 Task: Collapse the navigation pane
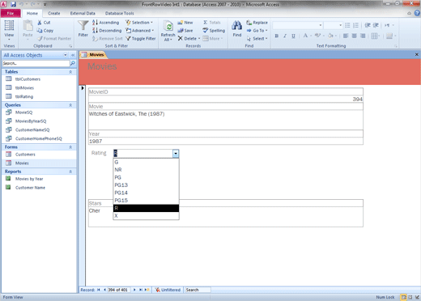click(73, 55)
